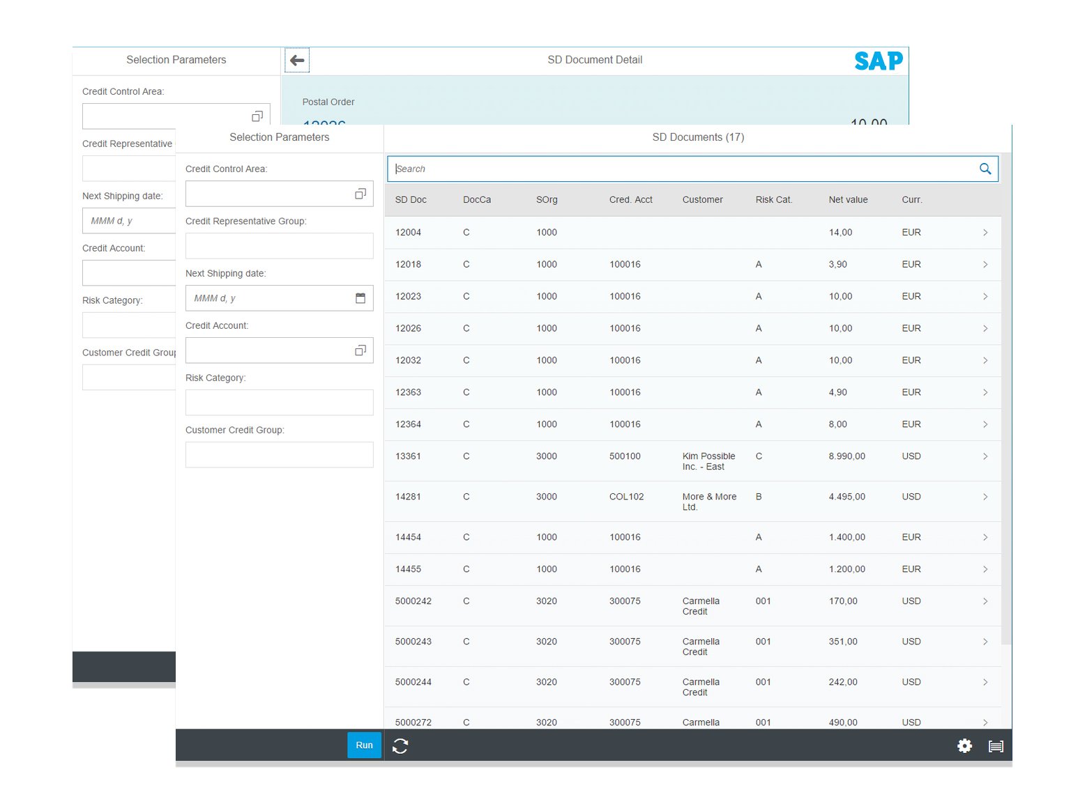Click the list view icon in footer
The width and height of the screenshot is (1071, 804).
[996, 746]
